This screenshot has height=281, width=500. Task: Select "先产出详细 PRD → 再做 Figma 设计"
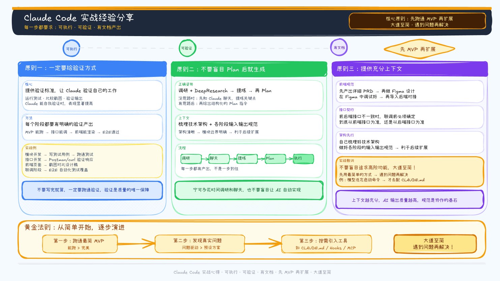pos(377,91)
